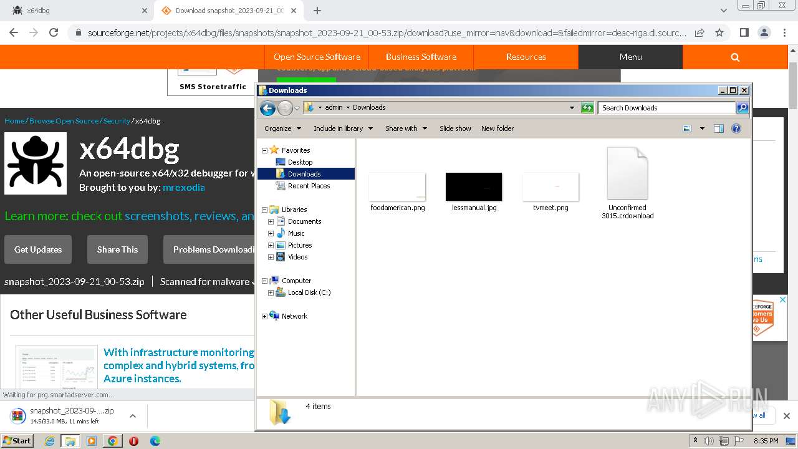Collapse the Libraries tree node
Screen dimensions: 798x449
click(x=264, y=210)
